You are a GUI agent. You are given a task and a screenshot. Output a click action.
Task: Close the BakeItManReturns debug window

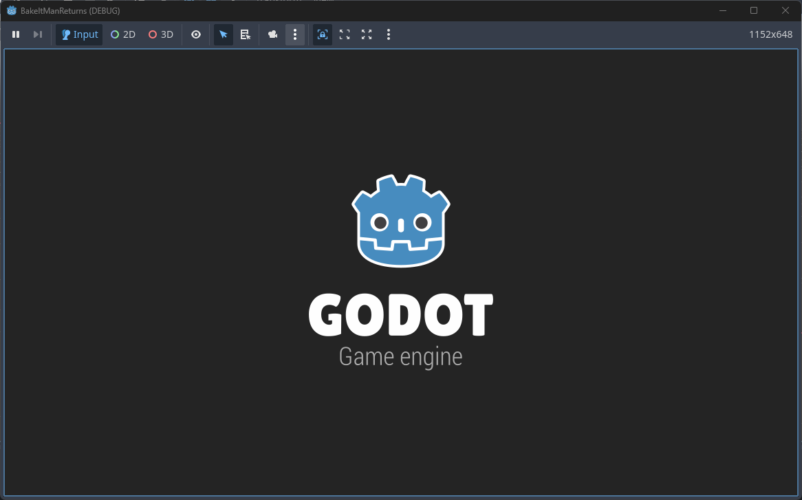[785, 10]
